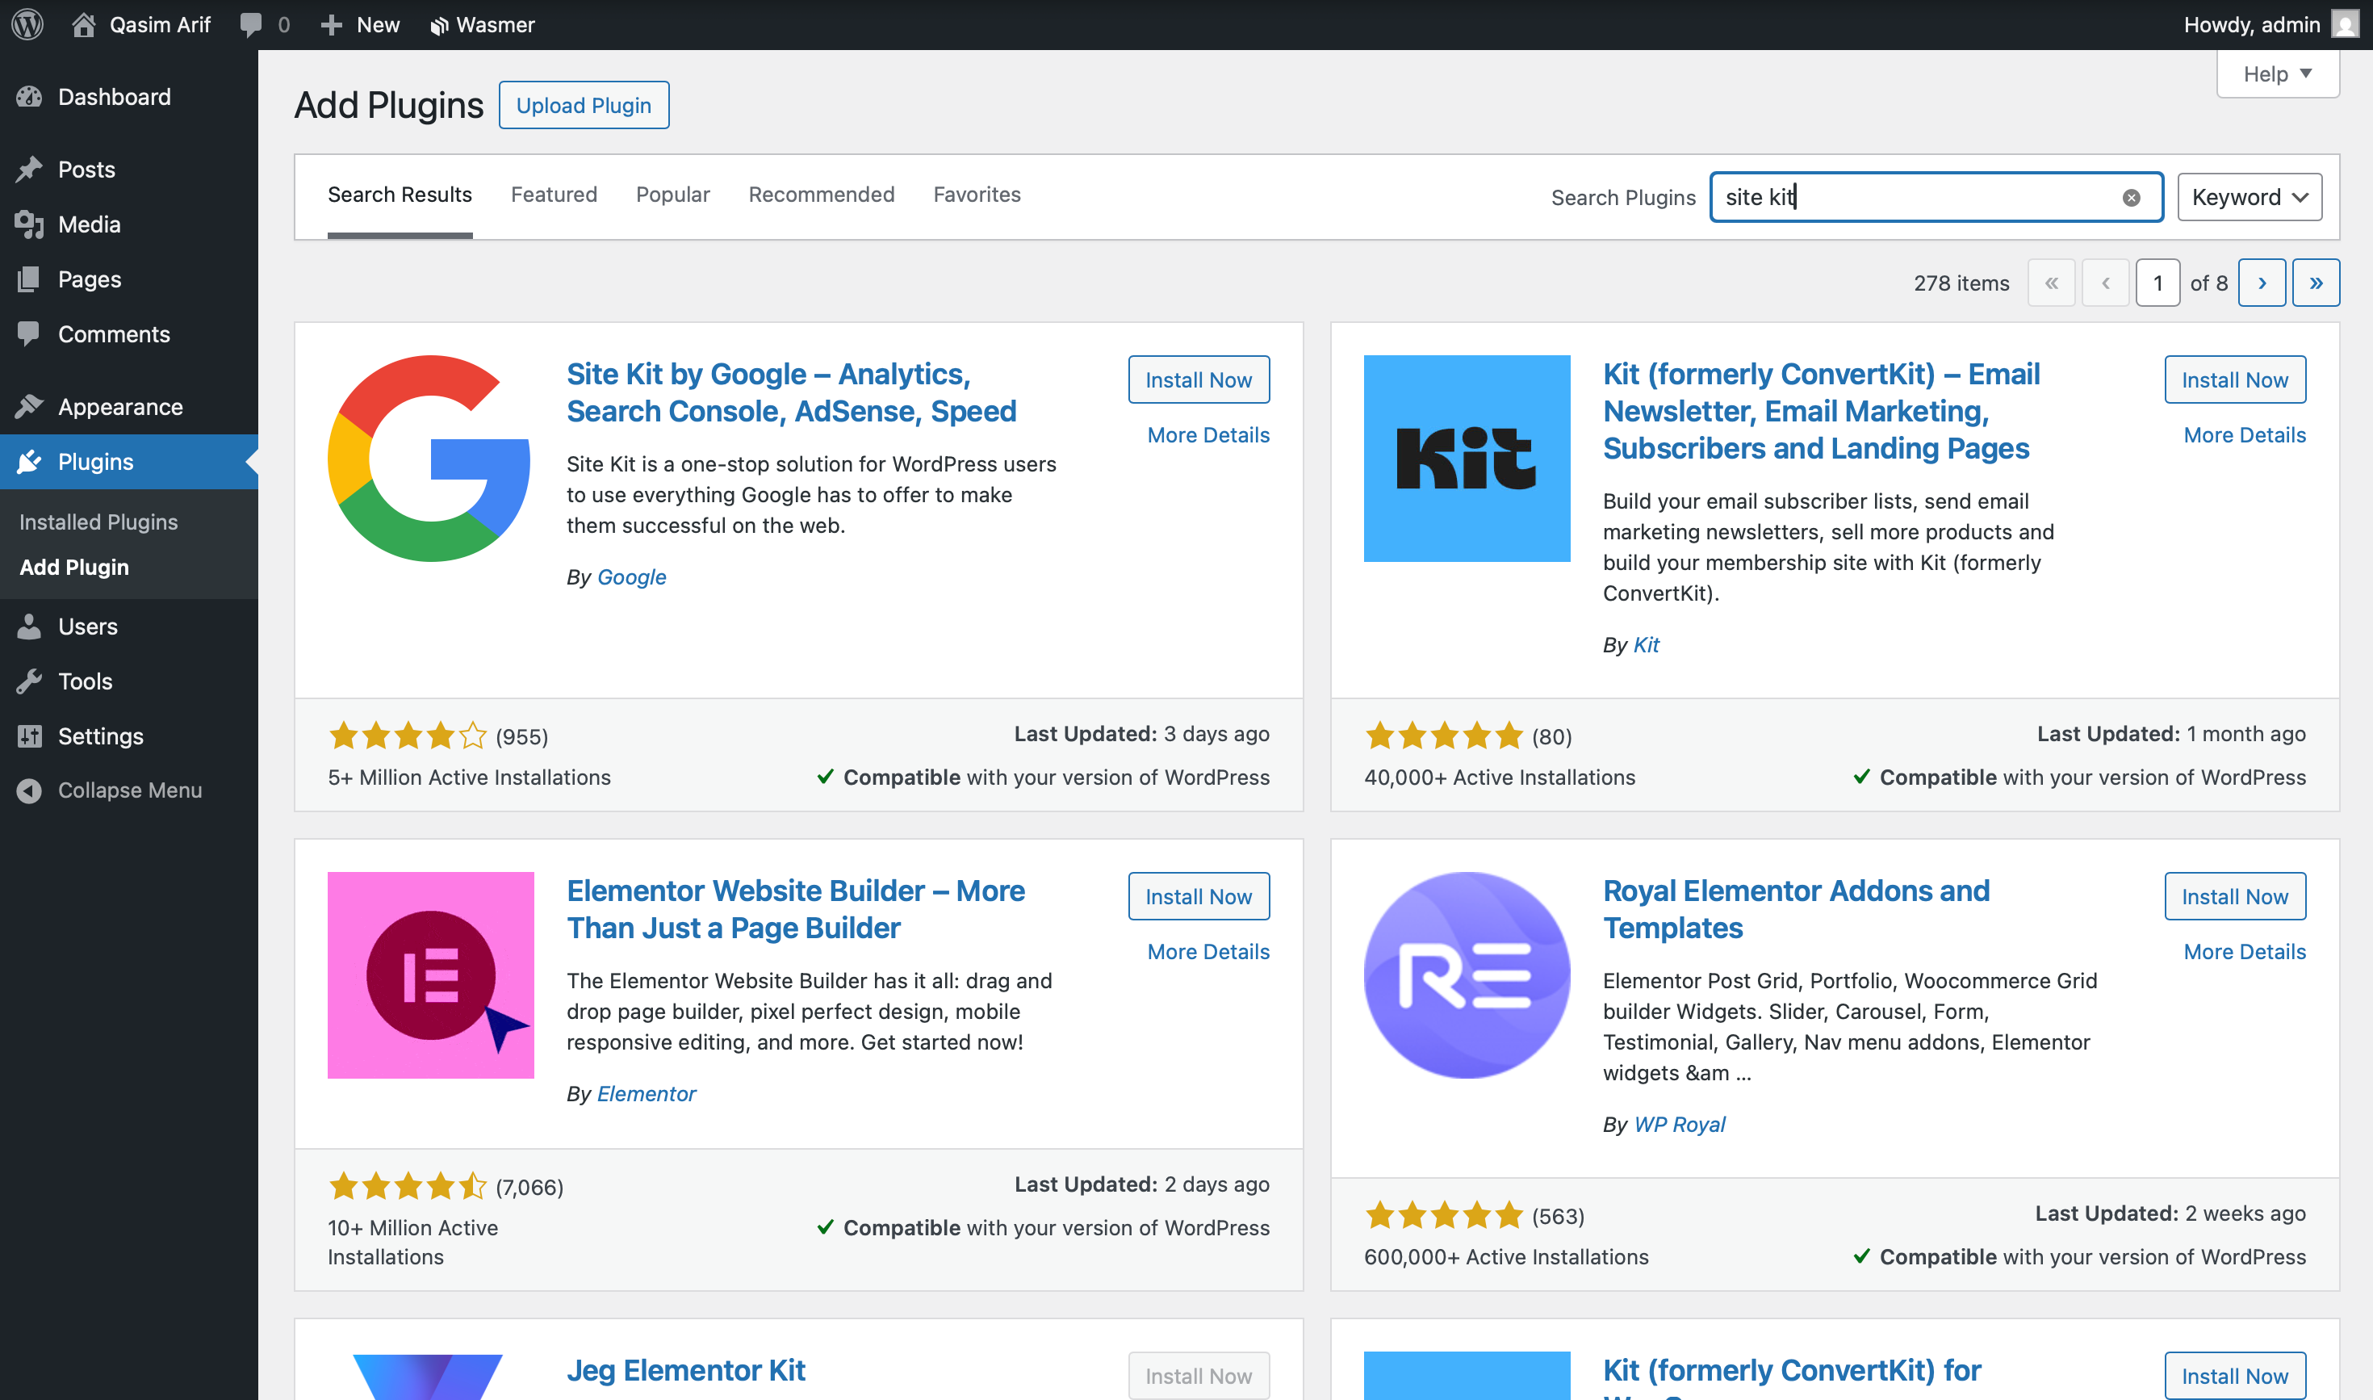Open WP Royal author link
2373x1400 pixels.
click(x=1680, y=1125)
